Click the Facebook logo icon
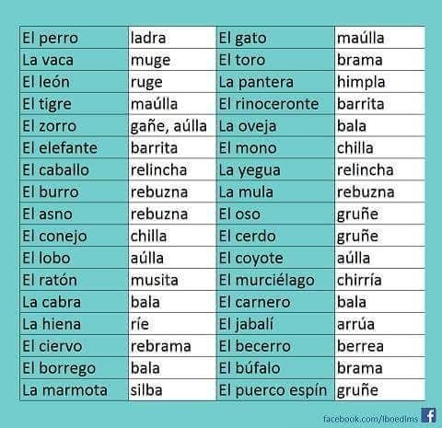The height and width of the screenshot is (428, 442). pos(428,415)
